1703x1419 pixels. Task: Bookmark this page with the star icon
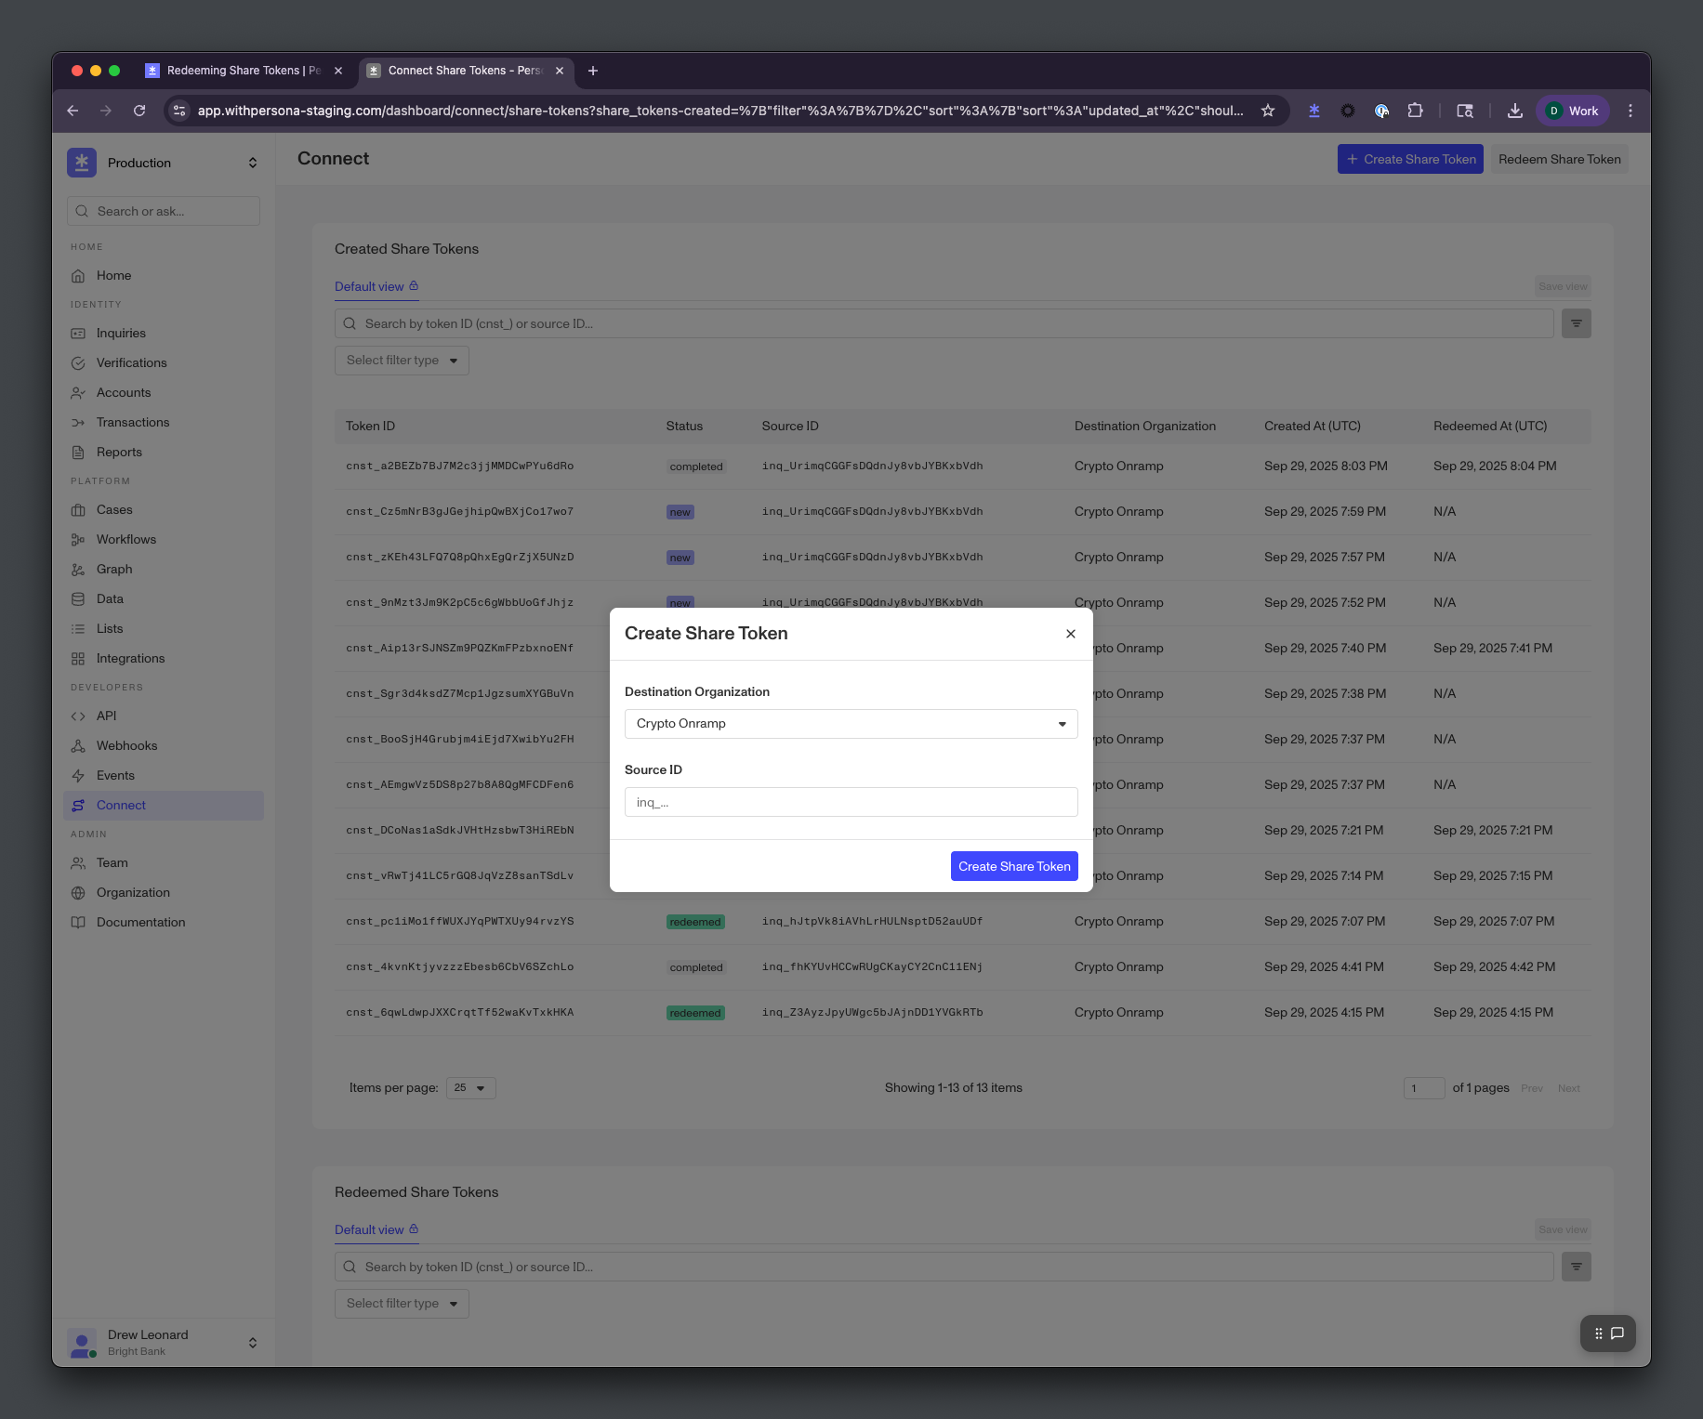click(x=1267, y=111)
